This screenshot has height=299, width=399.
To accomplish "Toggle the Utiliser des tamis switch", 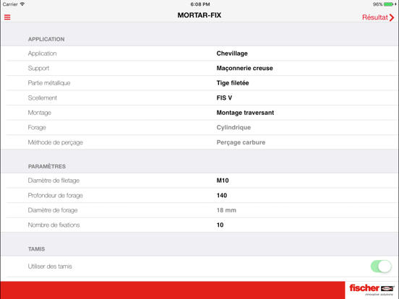I will tap(381, 266).
